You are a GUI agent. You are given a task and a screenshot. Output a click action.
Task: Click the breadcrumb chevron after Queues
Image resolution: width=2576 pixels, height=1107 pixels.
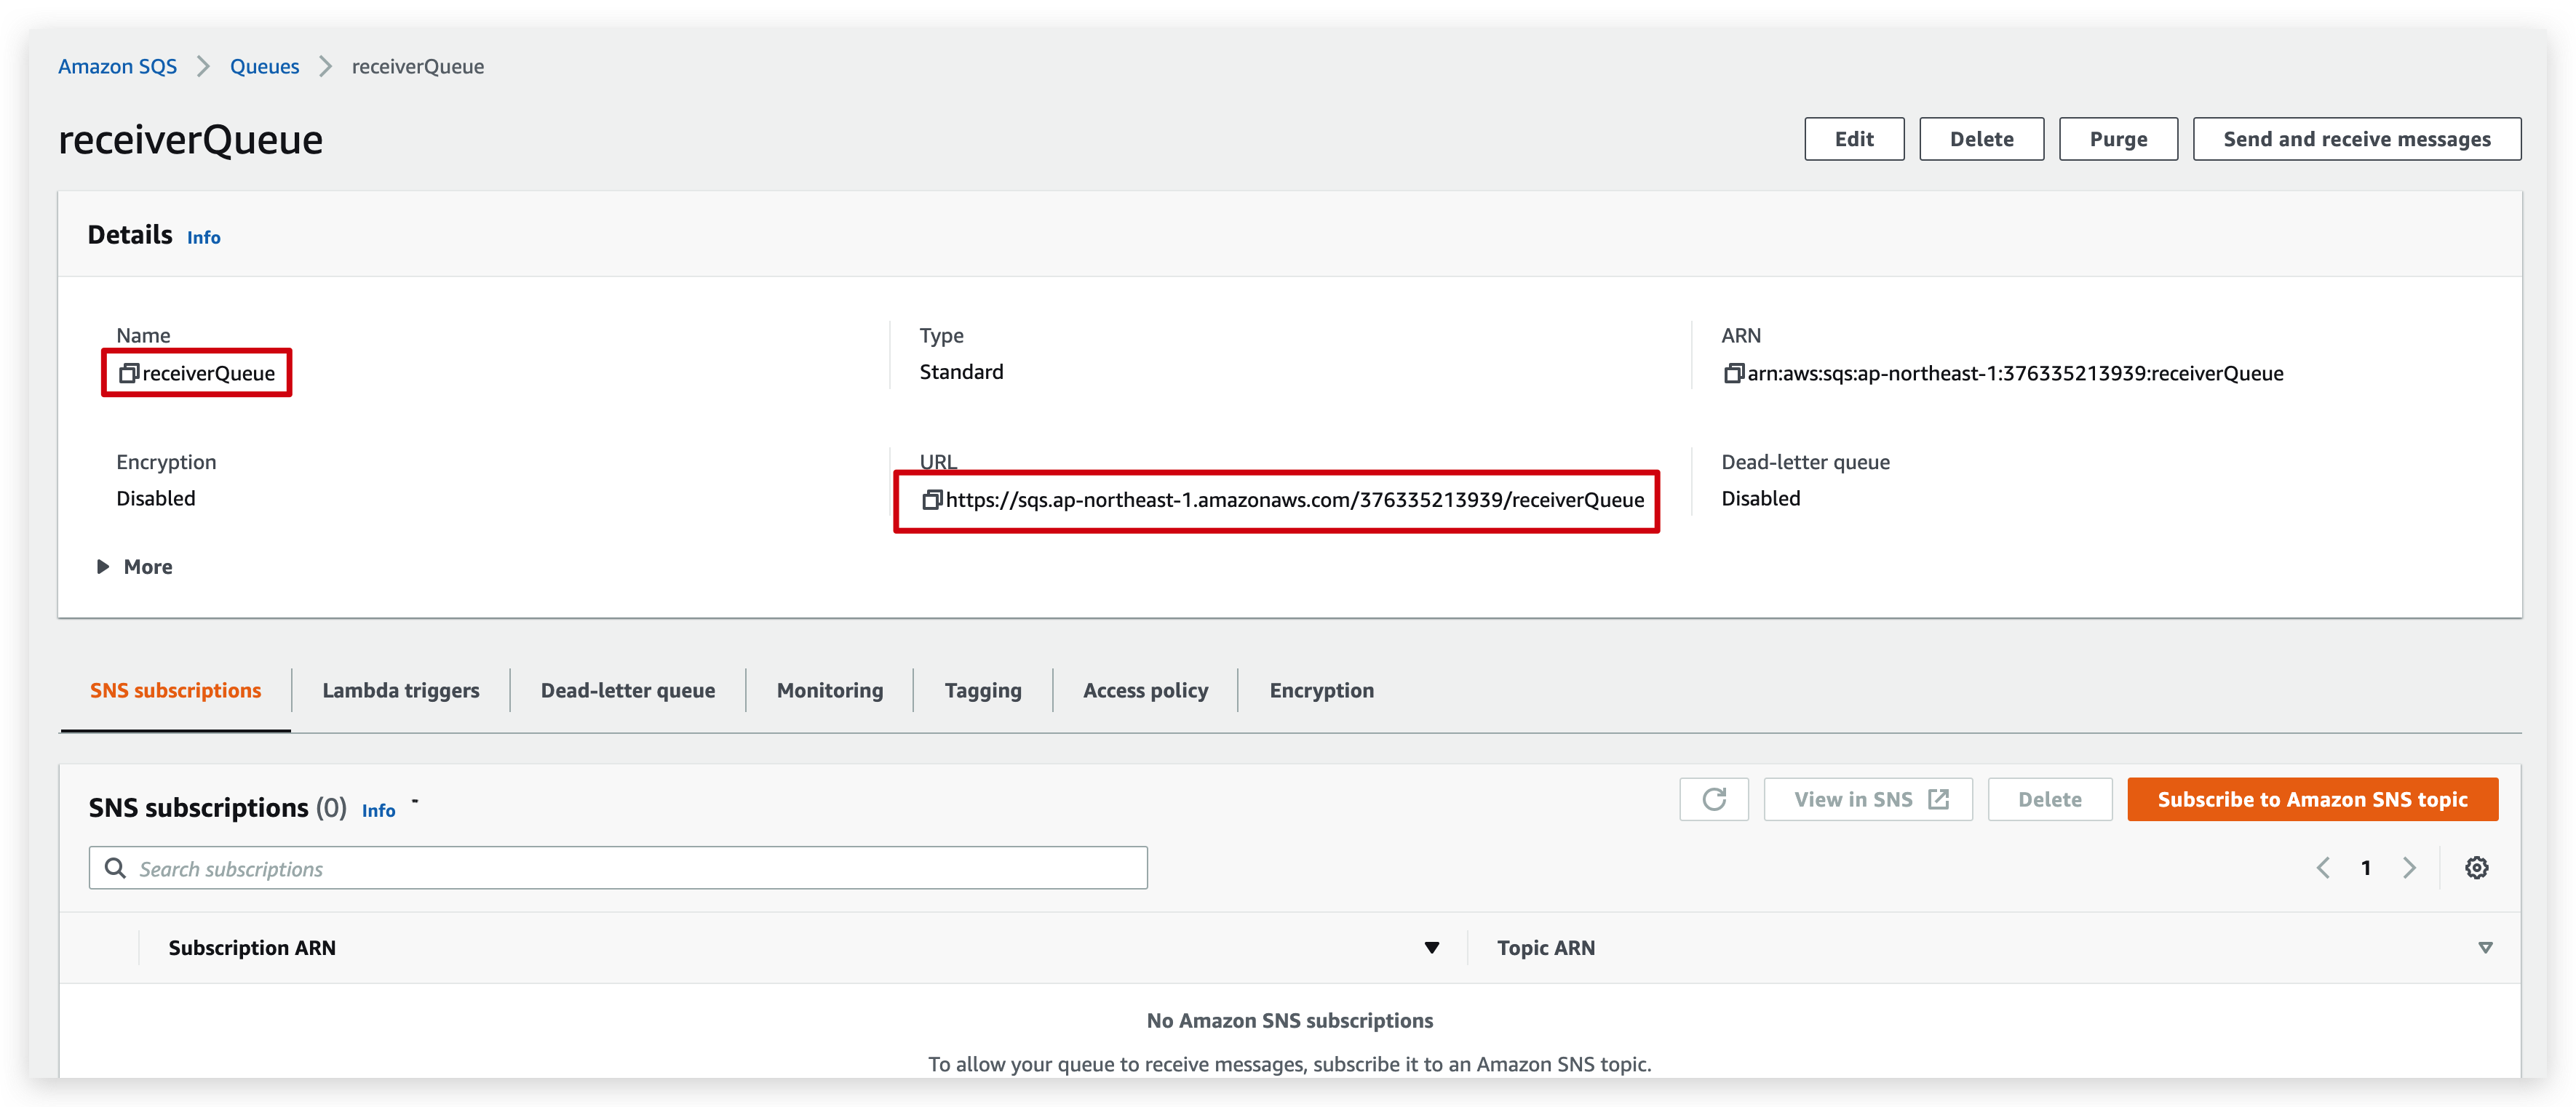325,66
